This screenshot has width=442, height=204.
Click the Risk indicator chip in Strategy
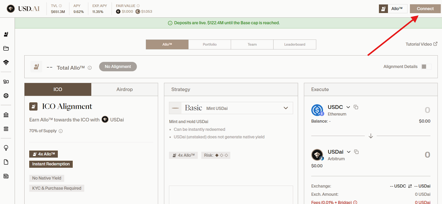216,155
